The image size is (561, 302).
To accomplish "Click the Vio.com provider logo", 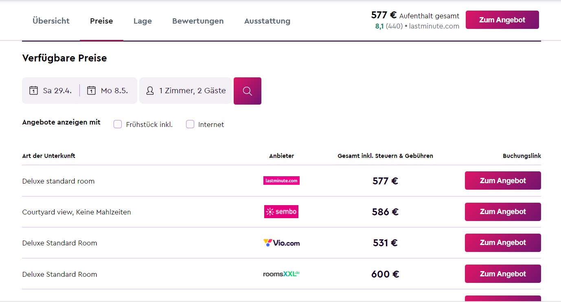I will [281, 243].
